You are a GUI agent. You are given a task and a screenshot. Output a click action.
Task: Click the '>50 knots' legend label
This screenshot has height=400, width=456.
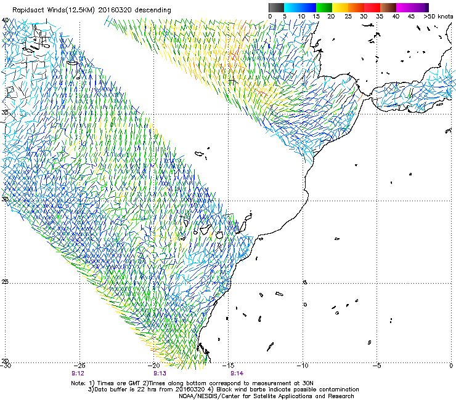pyautogui.click(x=438, y=16)
